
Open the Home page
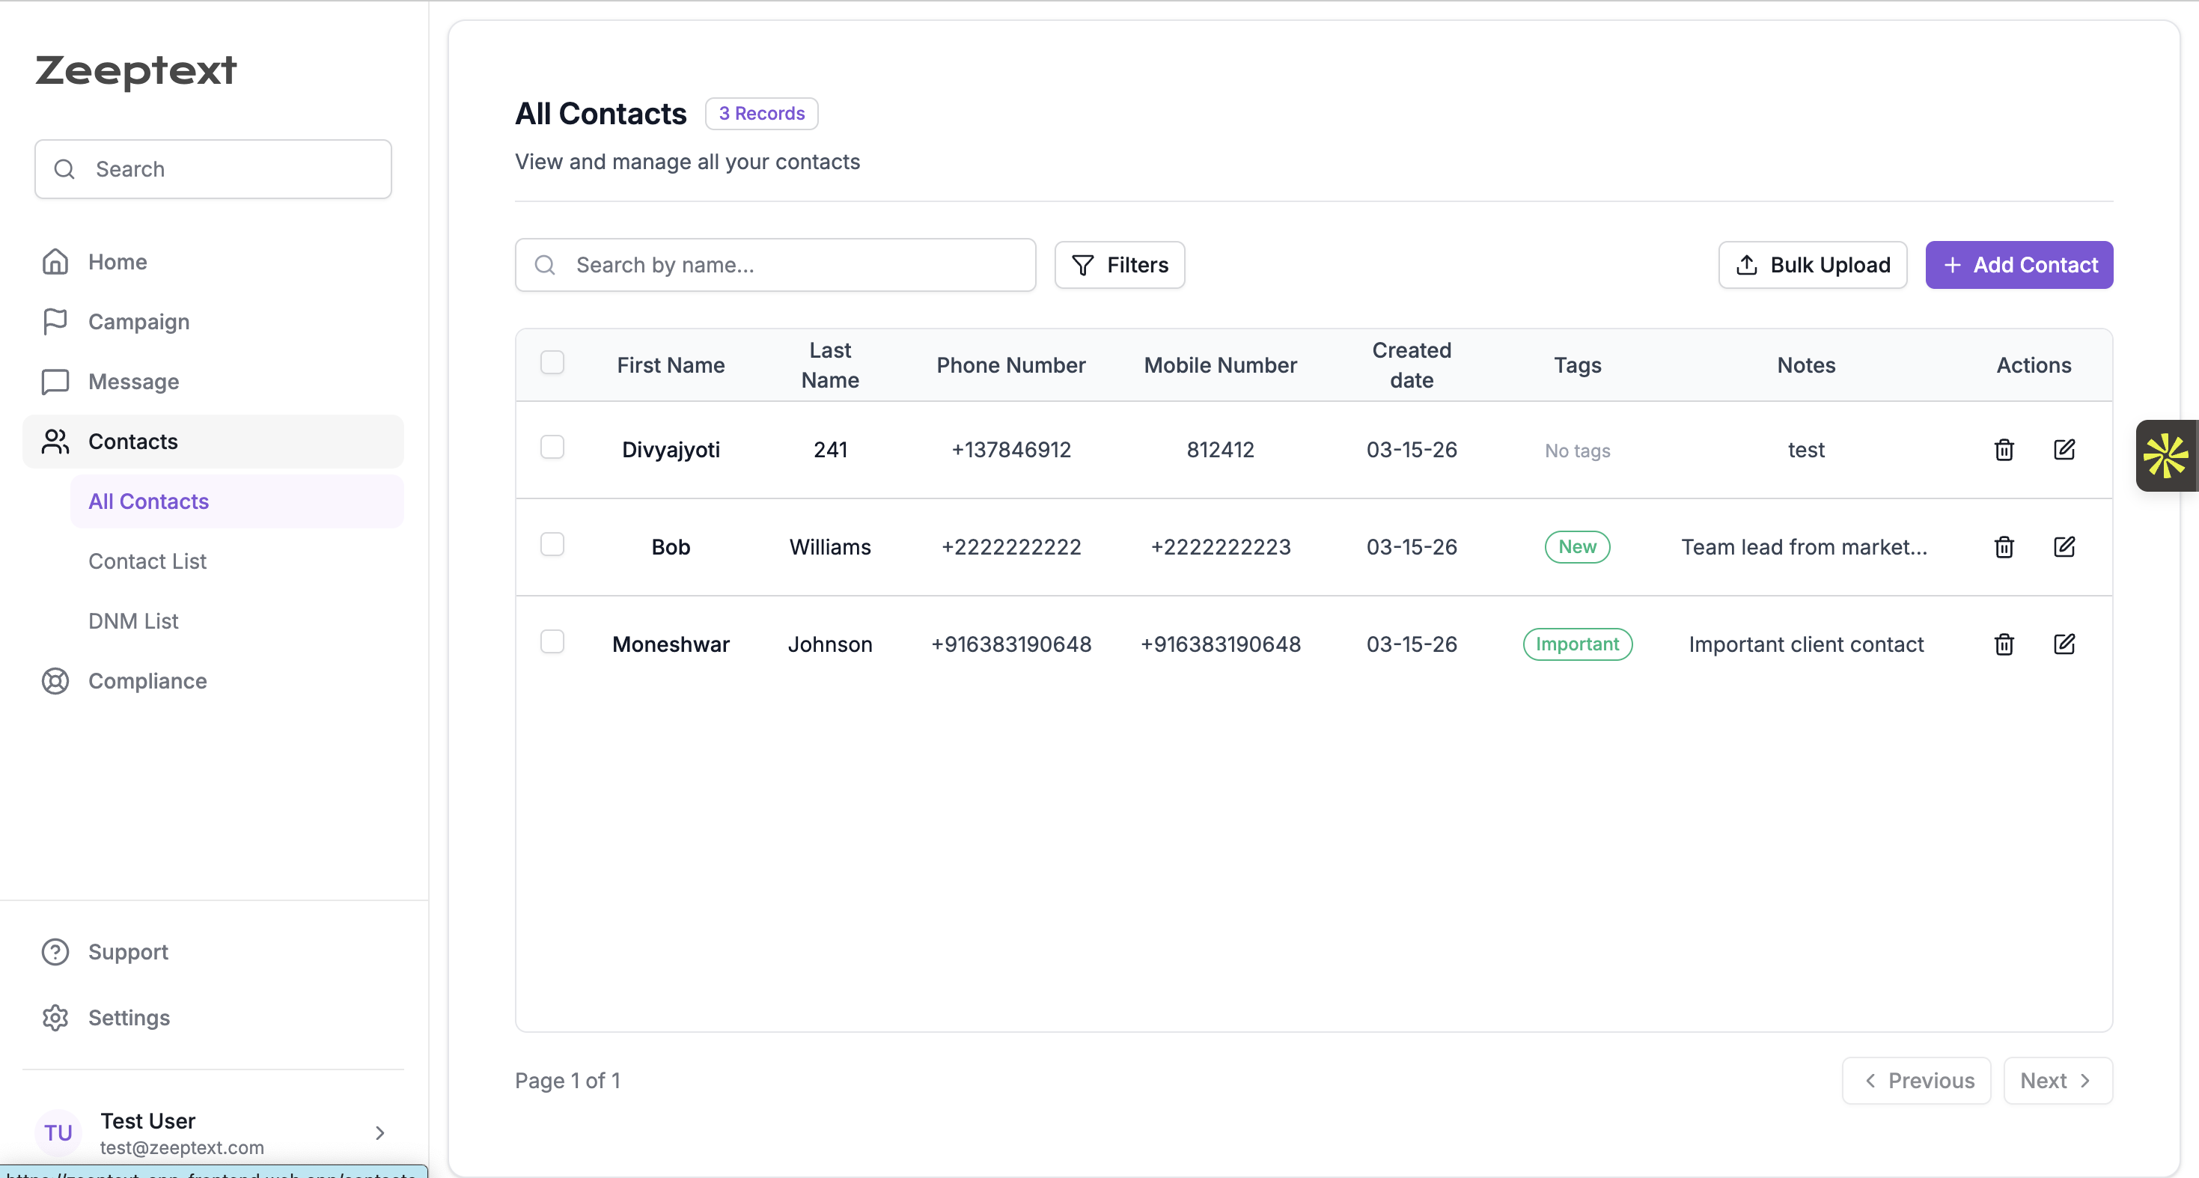coord(213,261)
